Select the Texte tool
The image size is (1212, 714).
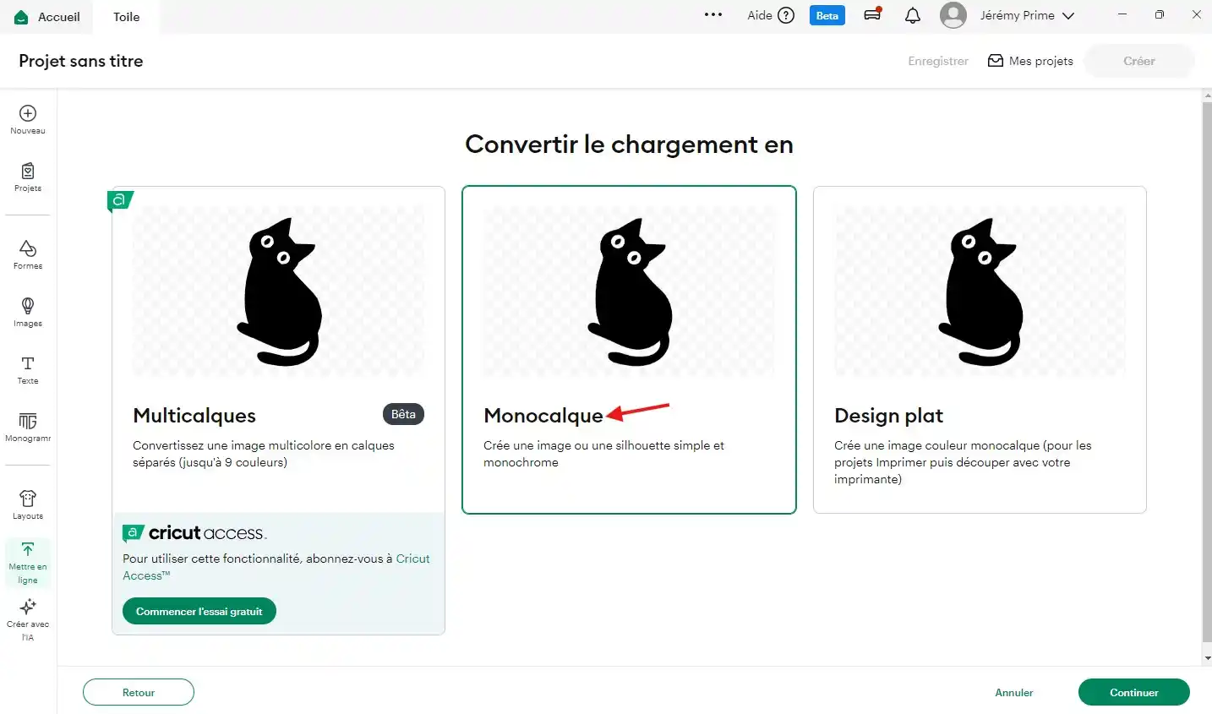point(28,368)
